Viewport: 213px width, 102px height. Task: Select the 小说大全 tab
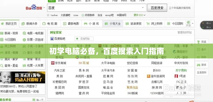[112, 24]
